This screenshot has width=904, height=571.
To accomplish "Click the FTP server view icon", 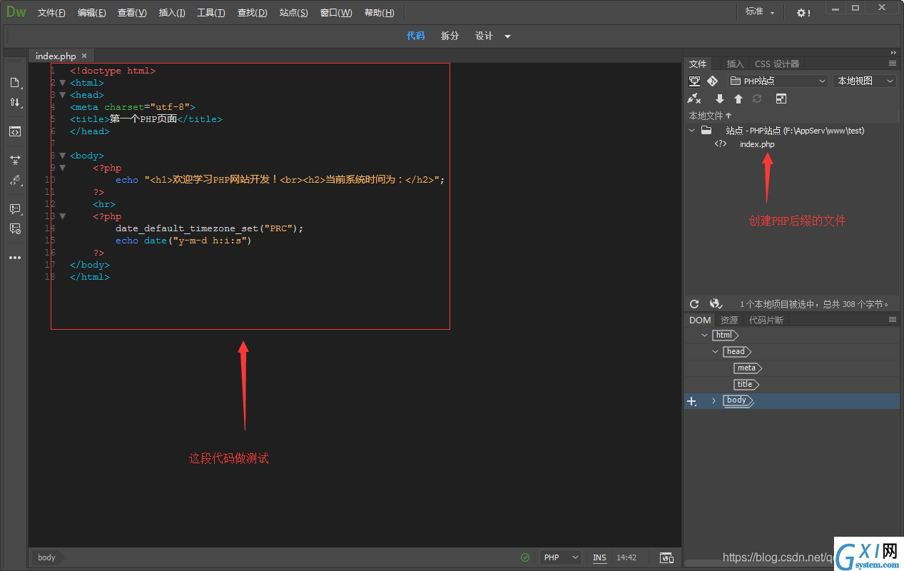I will point(694,81).
